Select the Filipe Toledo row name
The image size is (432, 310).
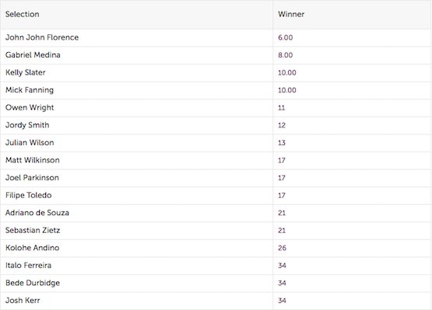tap(29, 195)
